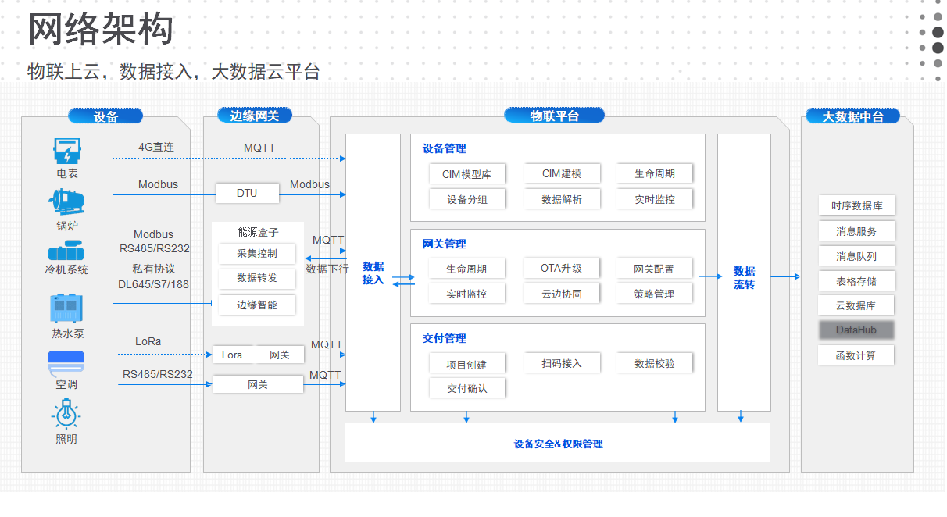Click the chiller system icon
The width and height of the screenshot is (947, 517).
click(x=67, y=251)
